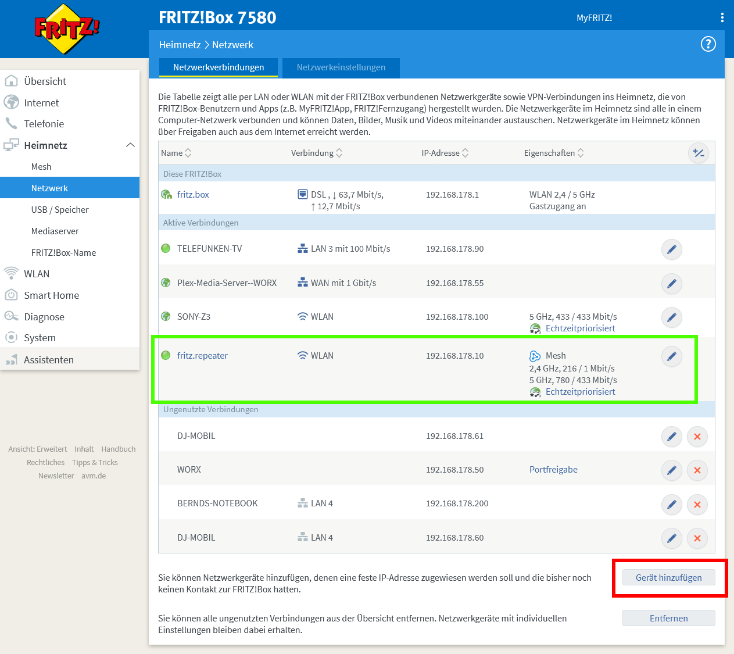This screenshot has height=654, width=734.
Task: Open the three-dot menu icon top right
Action: 722,17
